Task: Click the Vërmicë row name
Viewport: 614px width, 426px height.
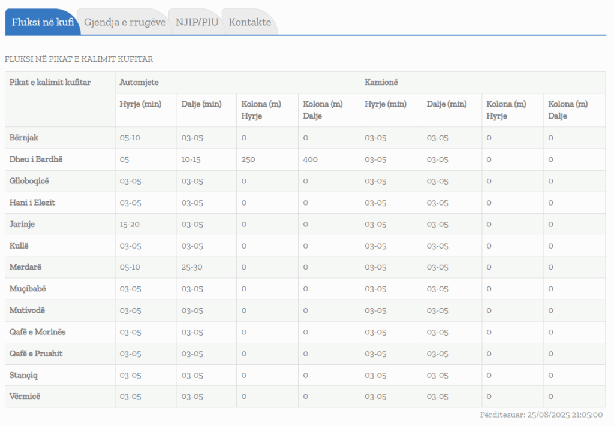Action: 25,397
